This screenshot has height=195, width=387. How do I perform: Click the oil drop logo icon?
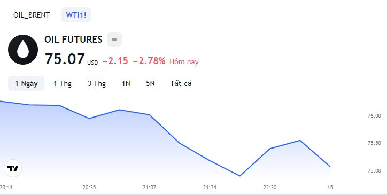tap(23, 50)
